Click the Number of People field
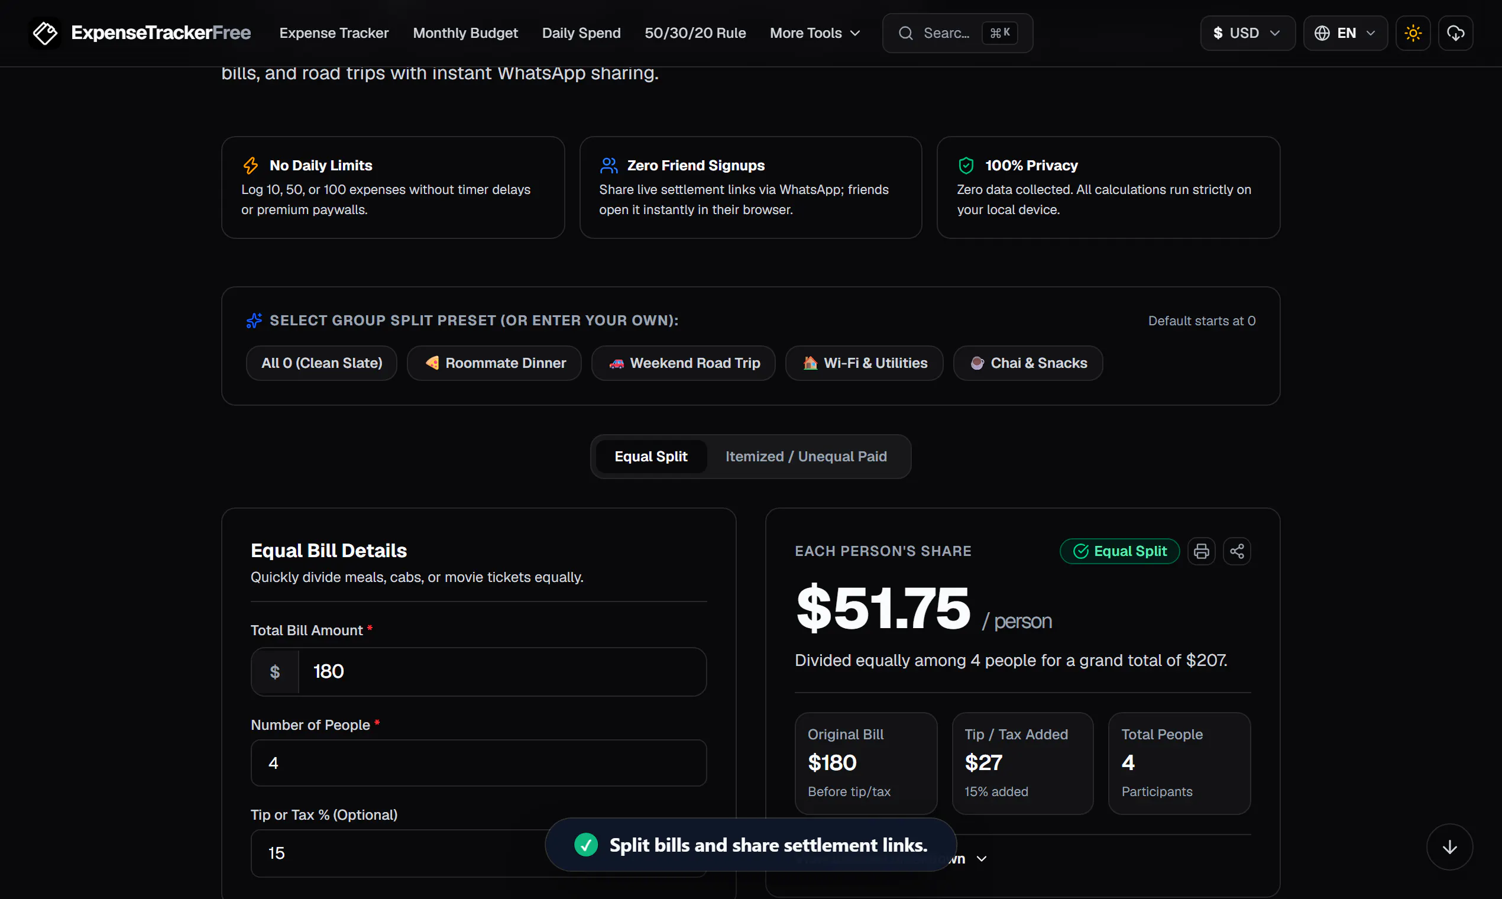This screenshot has height=899, width=1502. pyautogui.click(x=478, y=763)
